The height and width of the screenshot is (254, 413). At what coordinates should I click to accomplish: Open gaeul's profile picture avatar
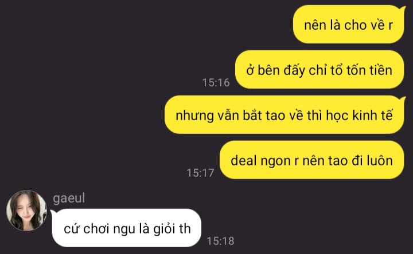(26, 211)
